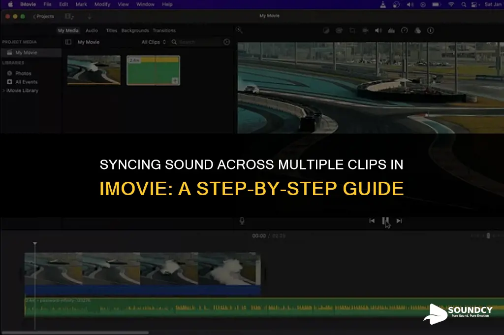Open the Window menu
Image resolution: width=504 pixels, height=335 pixels.
[x=145, y=4]
